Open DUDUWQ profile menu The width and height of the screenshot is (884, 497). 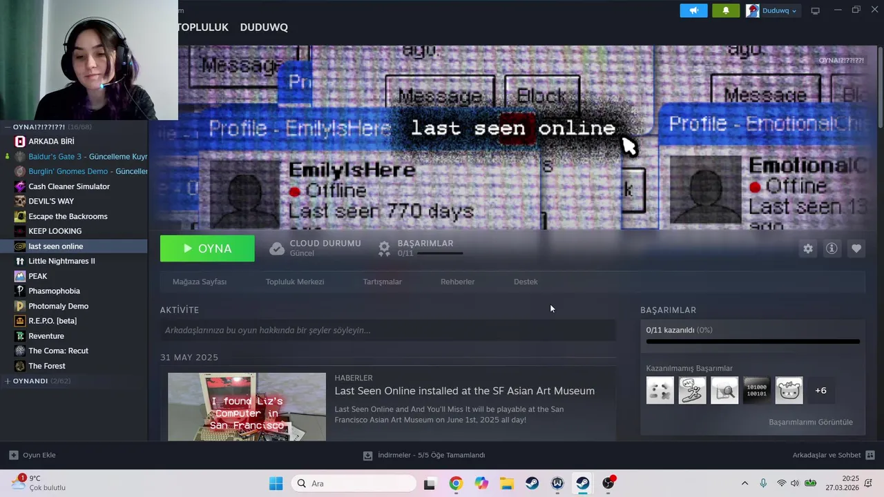pyautogui.click(x=264, y=27)
